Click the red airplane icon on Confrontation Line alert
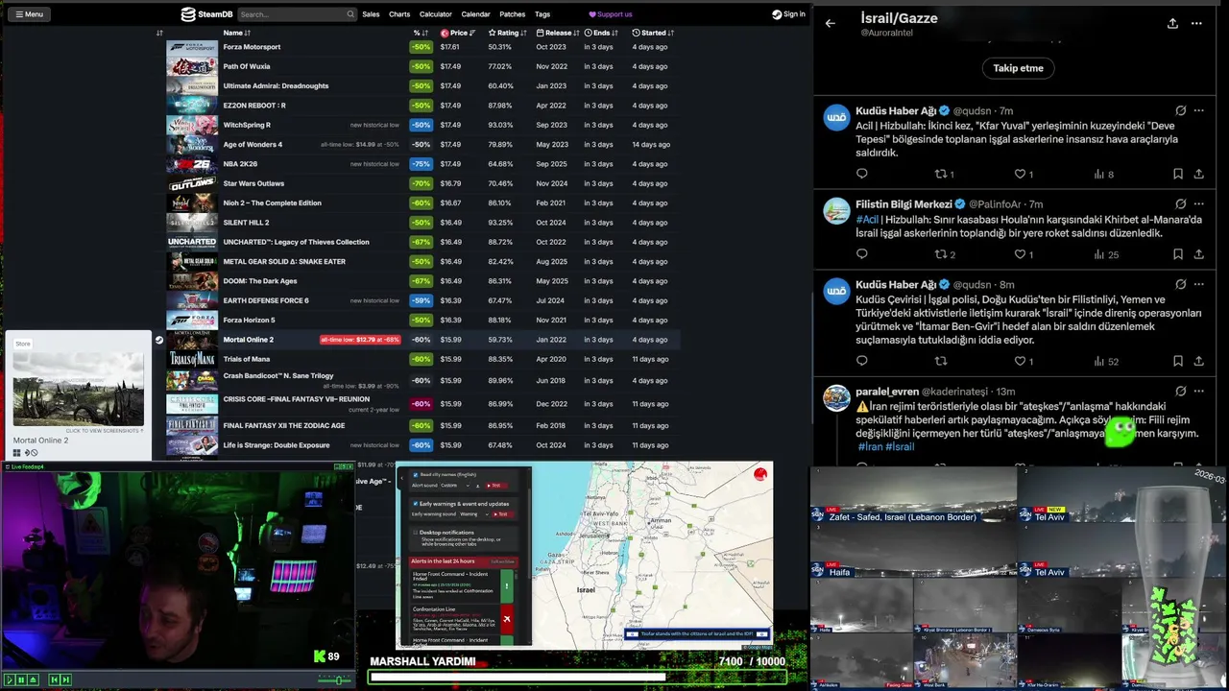 (507, 619)
